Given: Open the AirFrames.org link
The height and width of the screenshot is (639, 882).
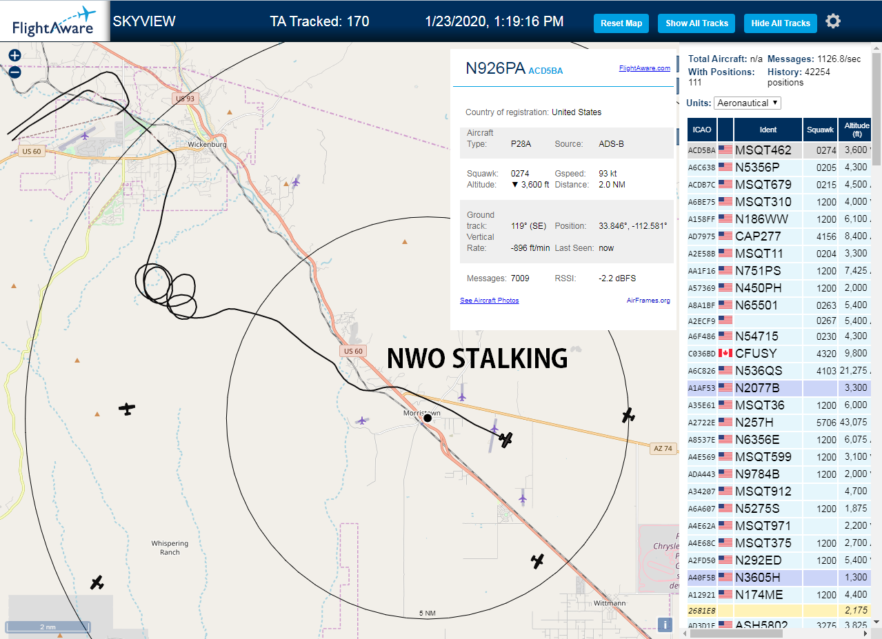Looking at the screenshot, I should click(x=648, y=301).
